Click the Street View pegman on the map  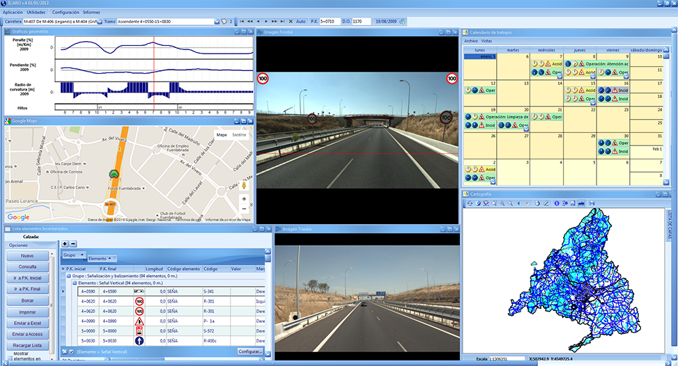point(244,186)
